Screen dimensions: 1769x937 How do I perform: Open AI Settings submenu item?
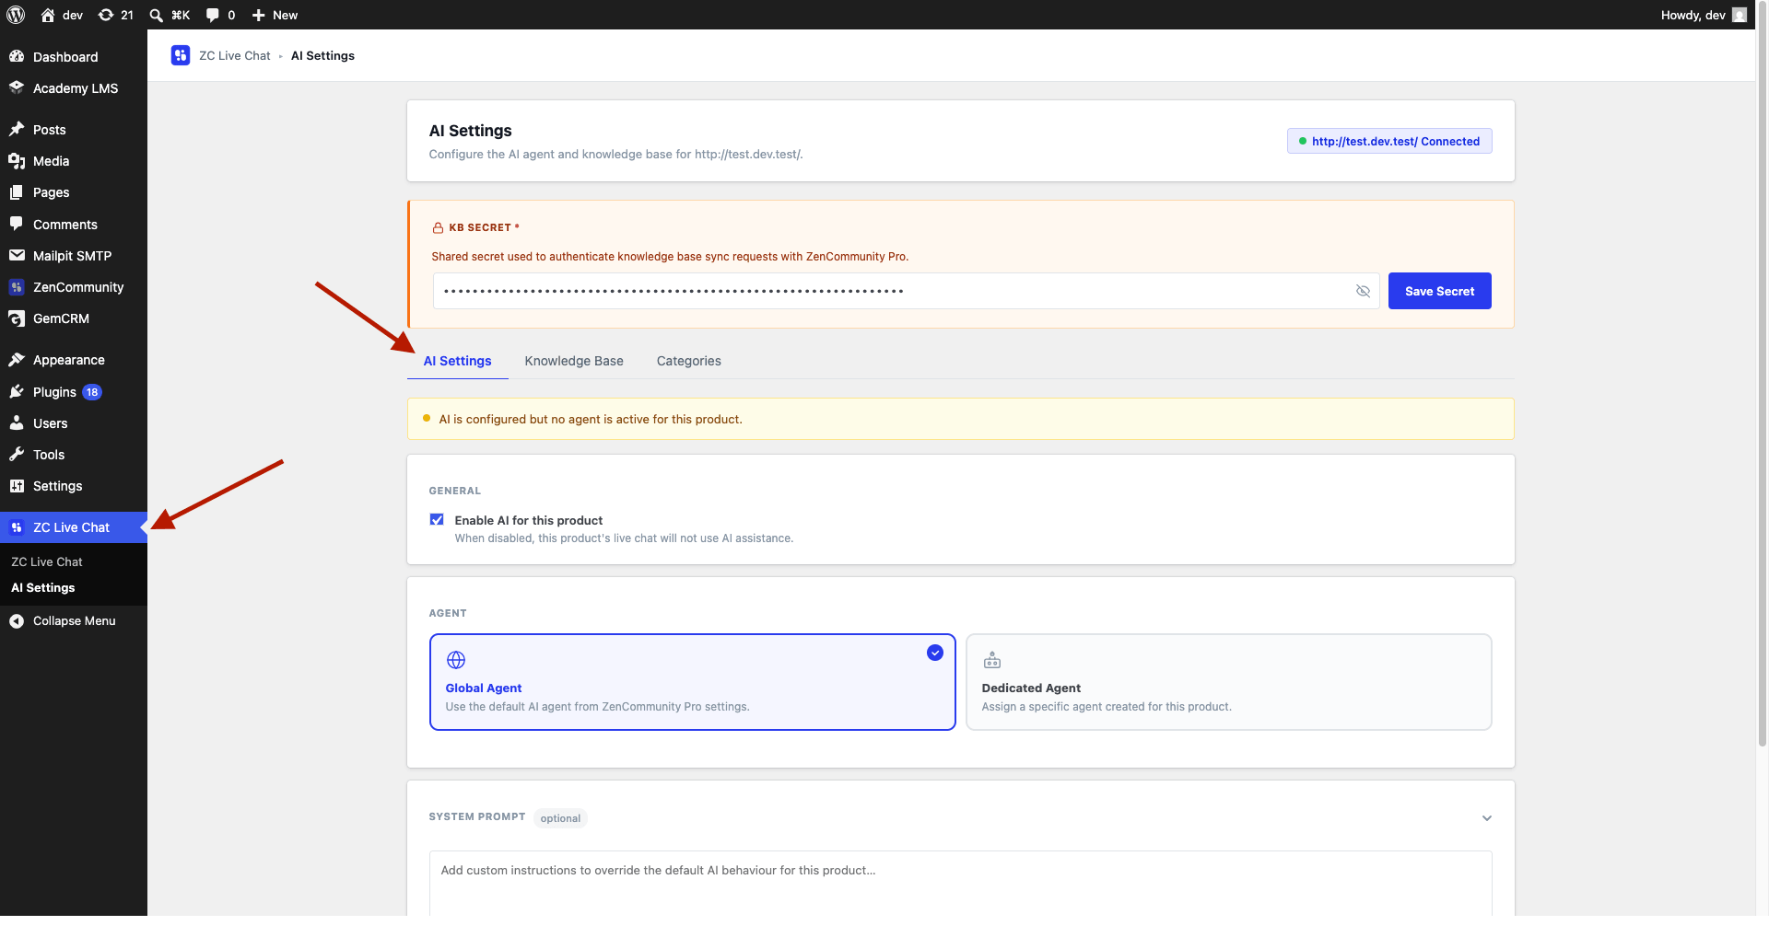coord(43,588)
